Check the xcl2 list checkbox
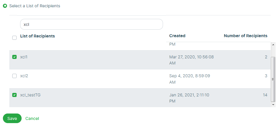 [x=14, y=76]
